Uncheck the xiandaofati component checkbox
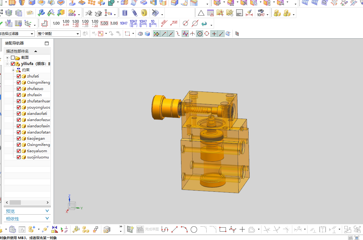 pyautogui.click(x=19, y=114)
